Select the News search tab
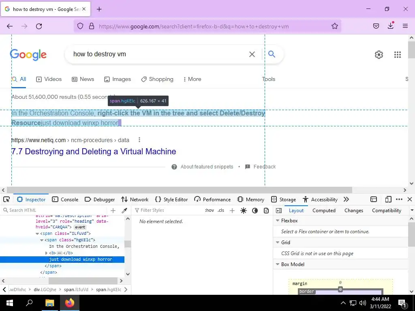The height and width of the screenshot is (311, 415). [83, 79]
